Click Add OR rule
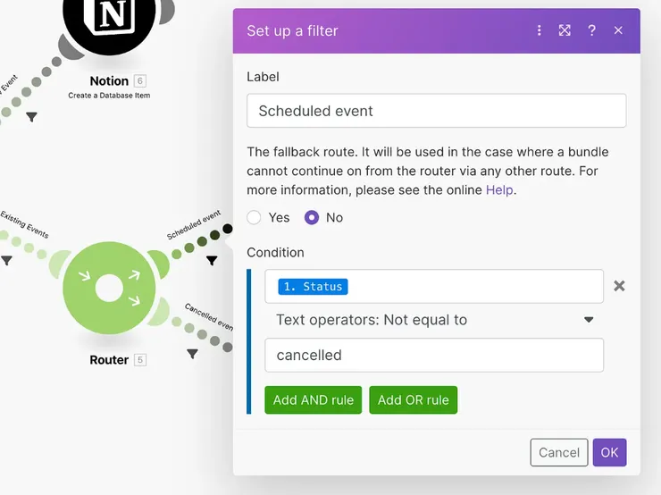Image resolution: width=661 pixels, height=495 pixels. [x=413, y=399]
